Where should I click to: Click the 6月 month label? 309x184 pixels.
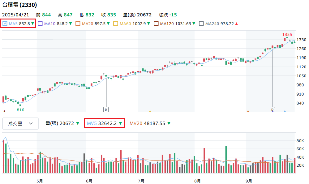[89, 181]
